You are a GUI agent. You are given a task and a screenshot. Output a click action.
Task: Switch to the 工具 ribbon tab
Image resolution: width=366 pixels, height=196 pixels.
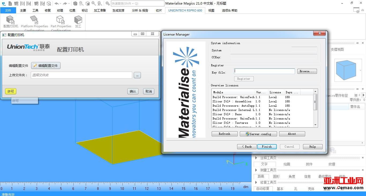click(35, 10)
